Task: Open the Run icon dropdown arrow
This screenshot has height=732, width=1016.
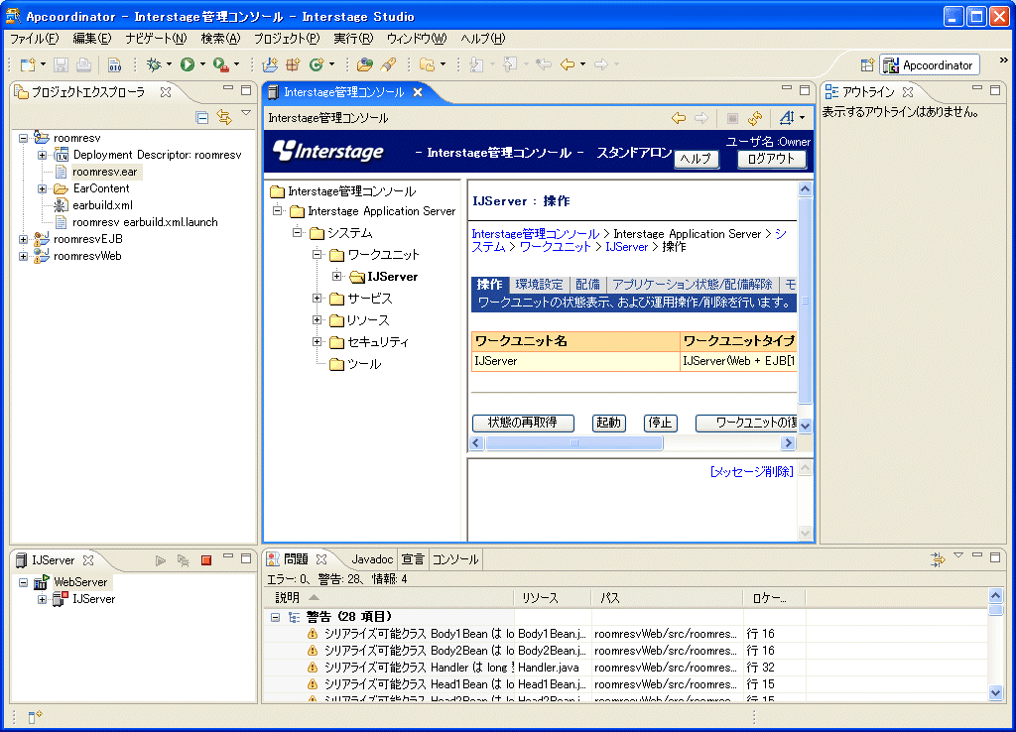Action: (202, 64)
